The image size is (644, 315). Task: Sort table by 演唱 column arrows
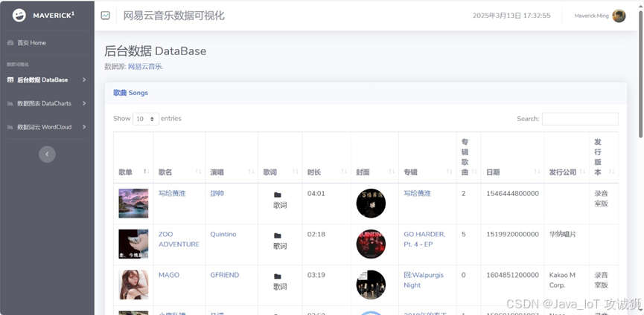(x=252, y=172)
